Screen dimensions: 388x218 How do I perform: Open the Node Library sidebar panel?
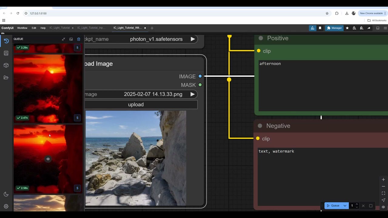pos(6,53)
